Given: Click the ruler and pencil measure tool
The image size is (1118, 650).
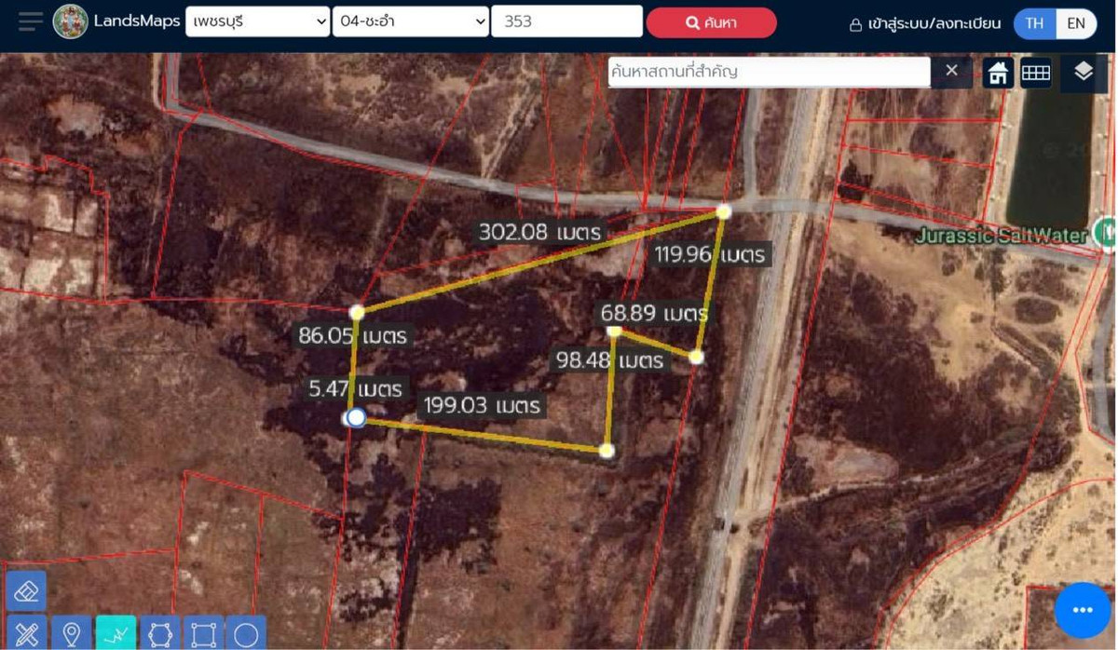Looking at the screenshot, I should (x=26, y=634).
